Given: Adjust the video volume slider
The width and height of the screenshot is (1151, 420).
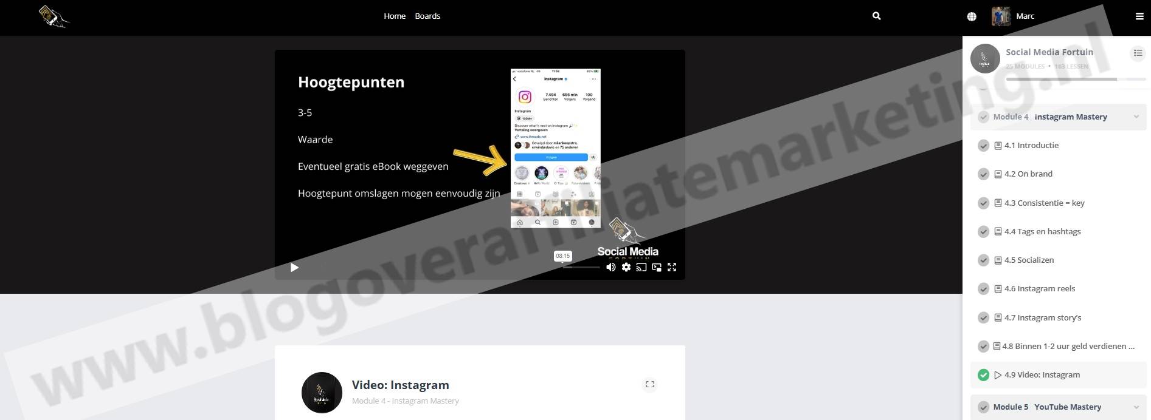Looking at the screenshot, I should coord(581,267).
